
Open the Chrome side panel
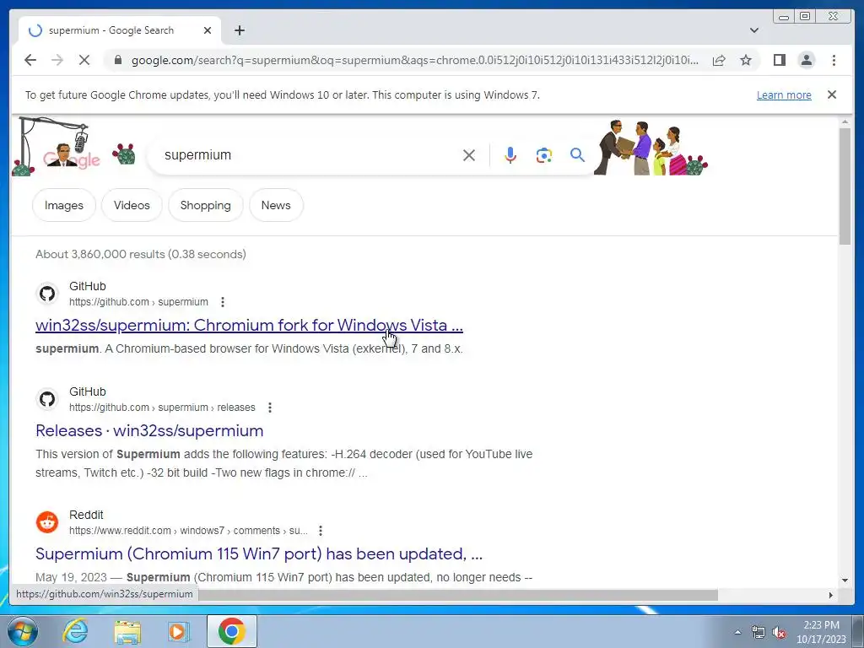click(x=779, y=60)
